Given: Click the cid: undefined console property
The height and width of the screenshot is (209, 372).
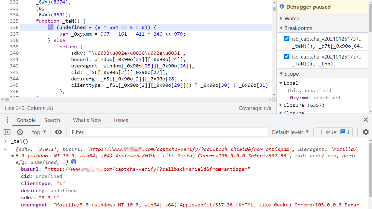Looking at the screenshot, I should point(42,176).
